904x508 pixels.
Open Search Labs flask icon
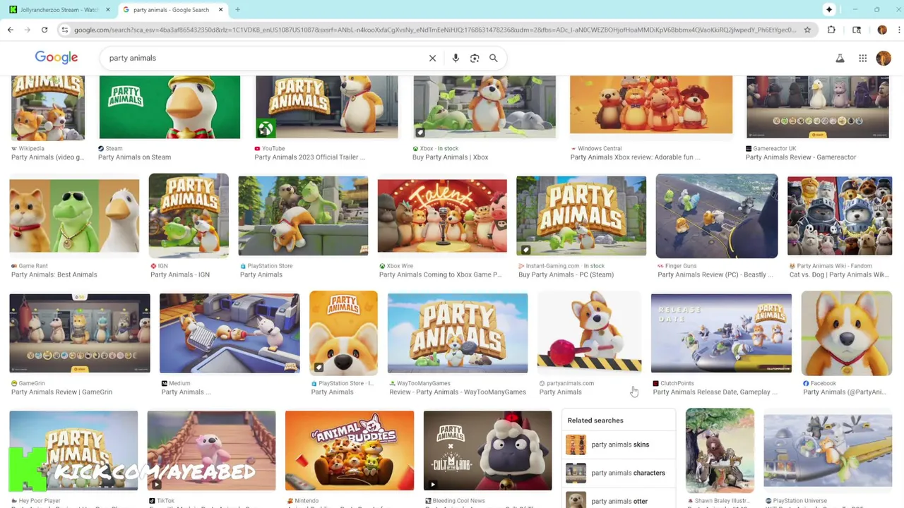pyautogui.click(x=840, y=58)
